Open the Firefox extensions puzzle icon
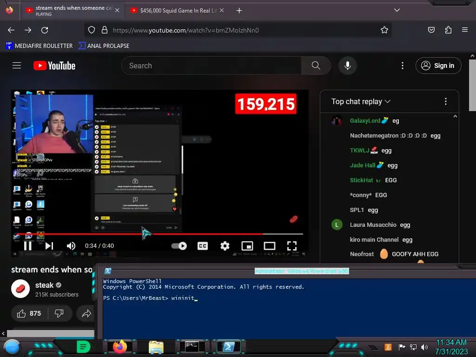 (448, 30)
